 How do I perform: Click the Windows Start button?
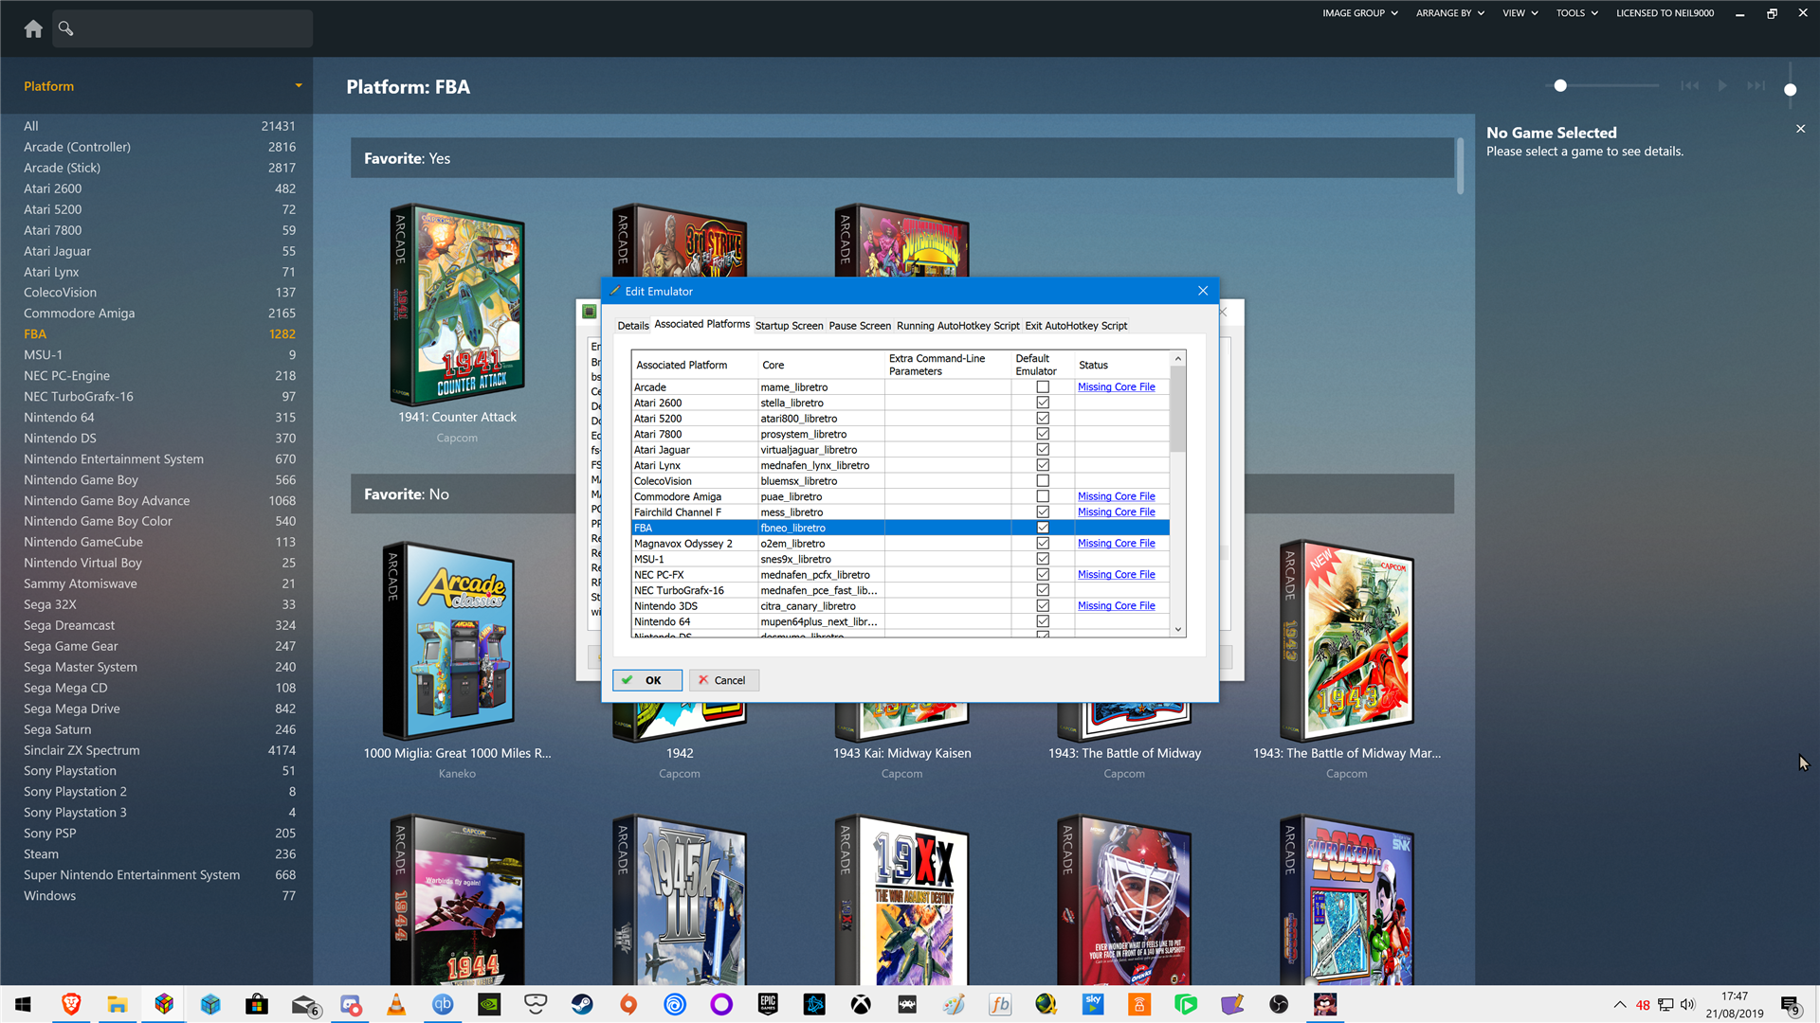[24, 1004]
